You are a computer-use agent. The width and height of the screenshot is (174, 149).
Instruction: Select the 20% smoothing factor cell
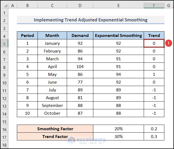point(118,129)
